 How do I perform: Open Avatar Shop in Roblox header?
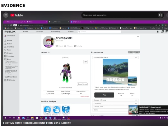[x=55, y=32]
